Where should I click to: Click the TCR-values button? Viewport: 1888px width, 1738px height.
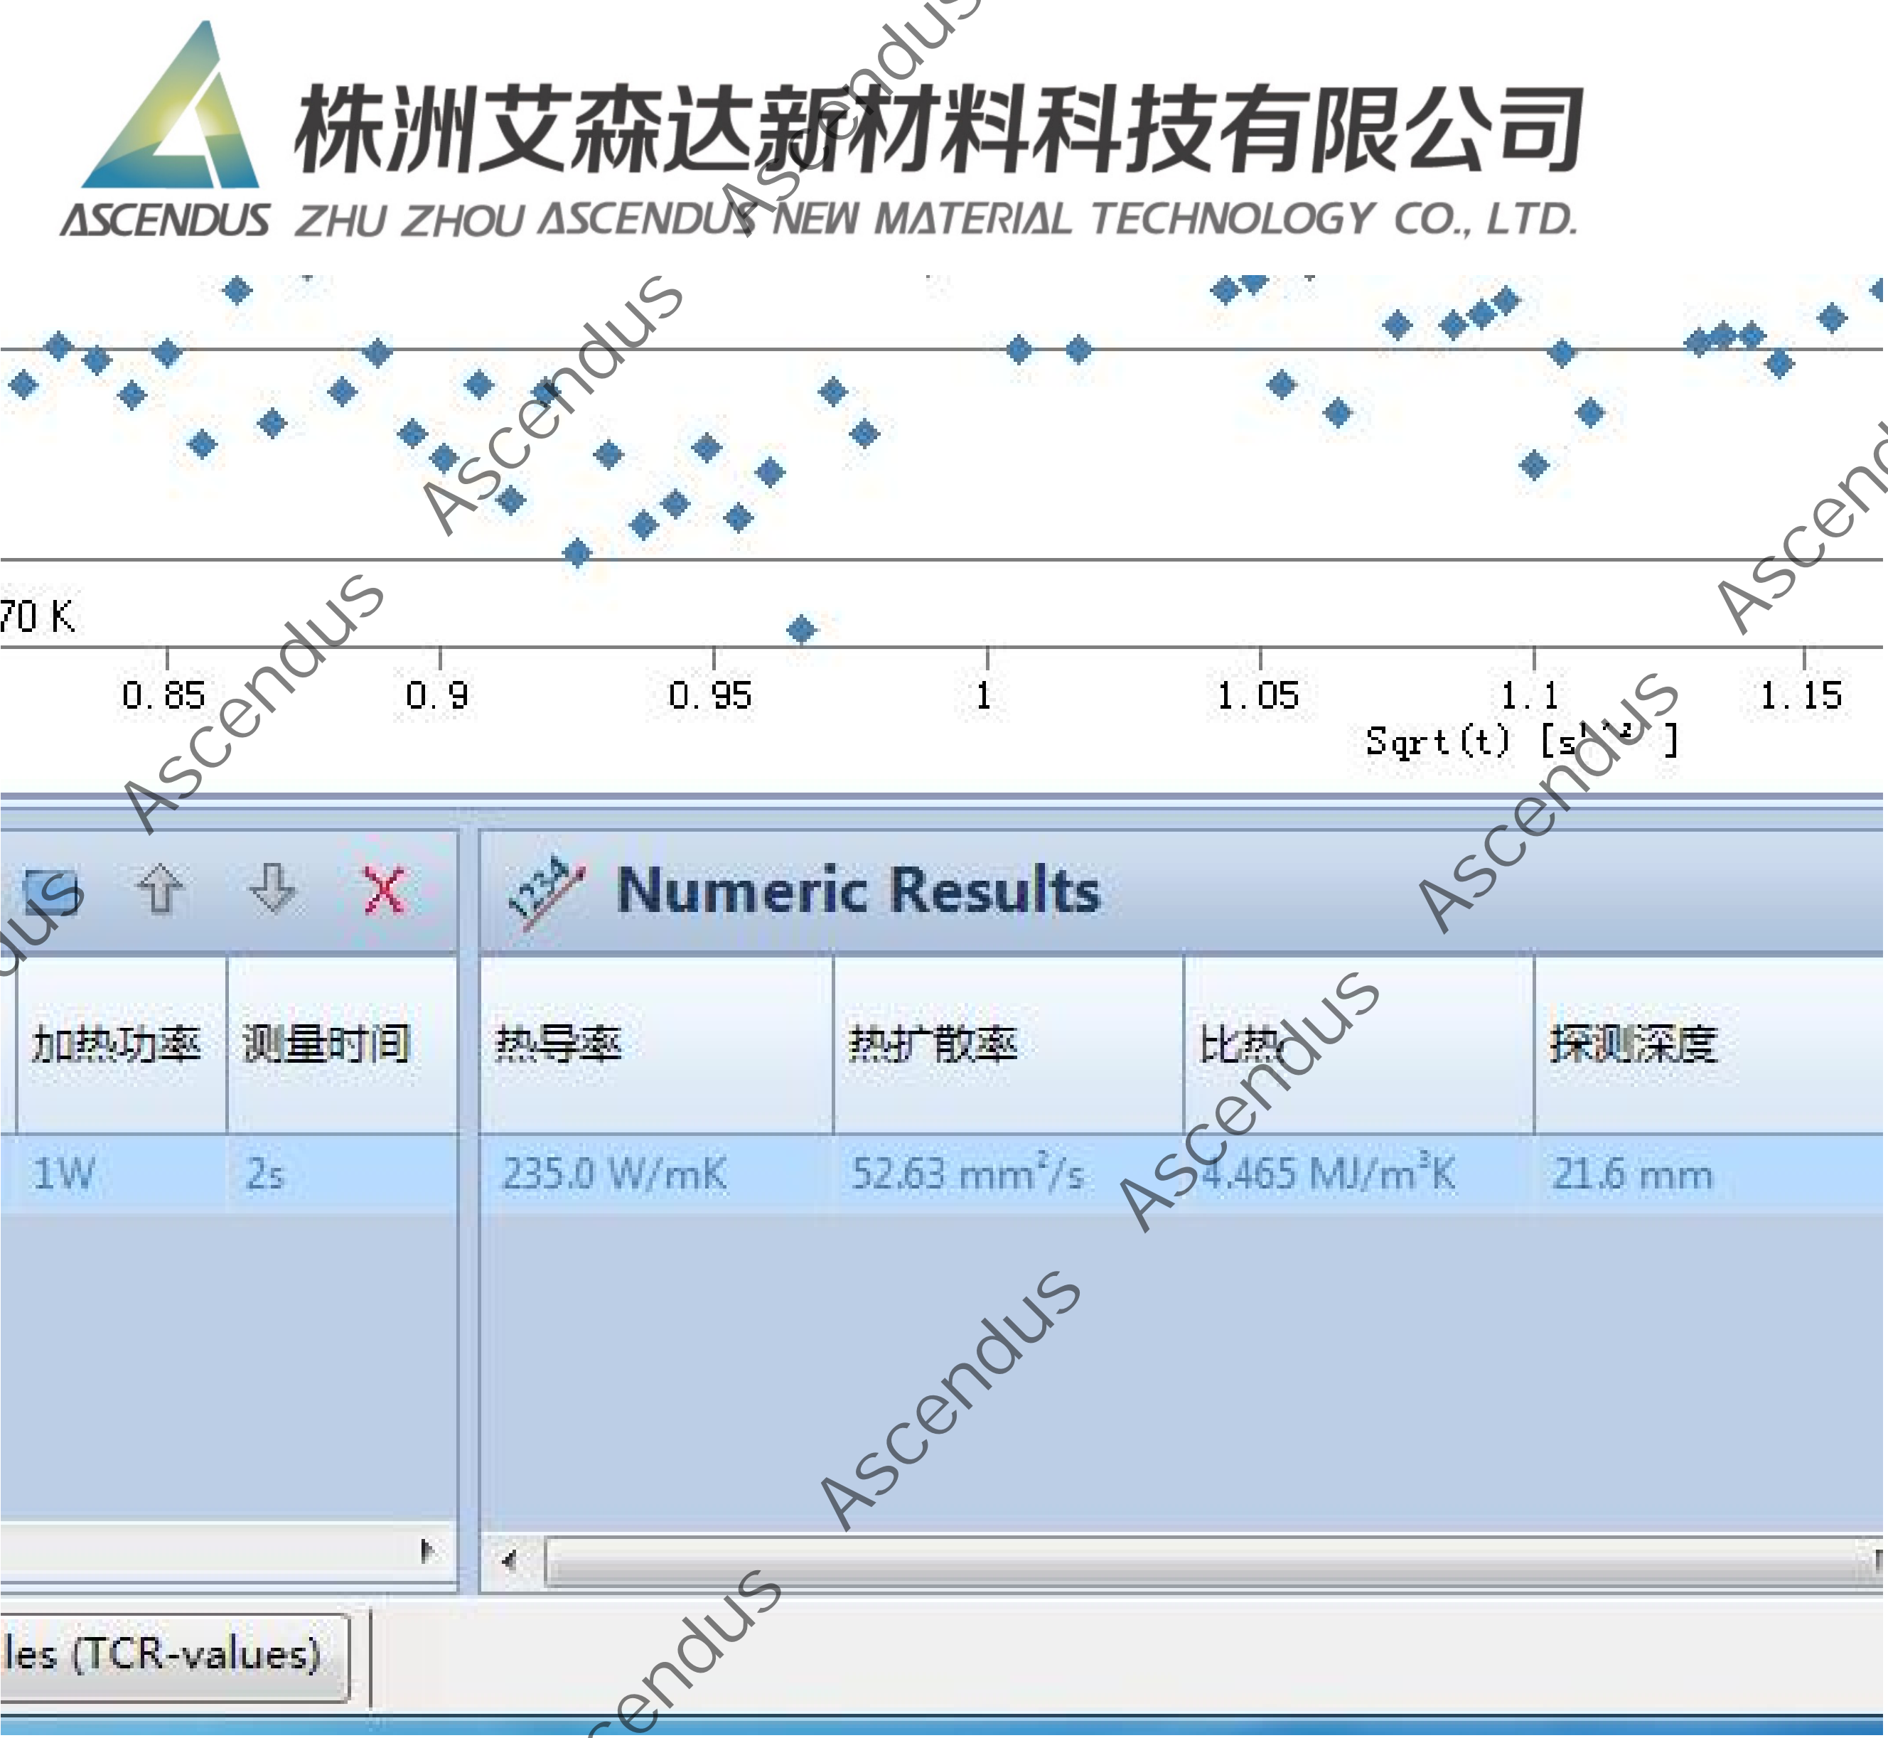175,1656
